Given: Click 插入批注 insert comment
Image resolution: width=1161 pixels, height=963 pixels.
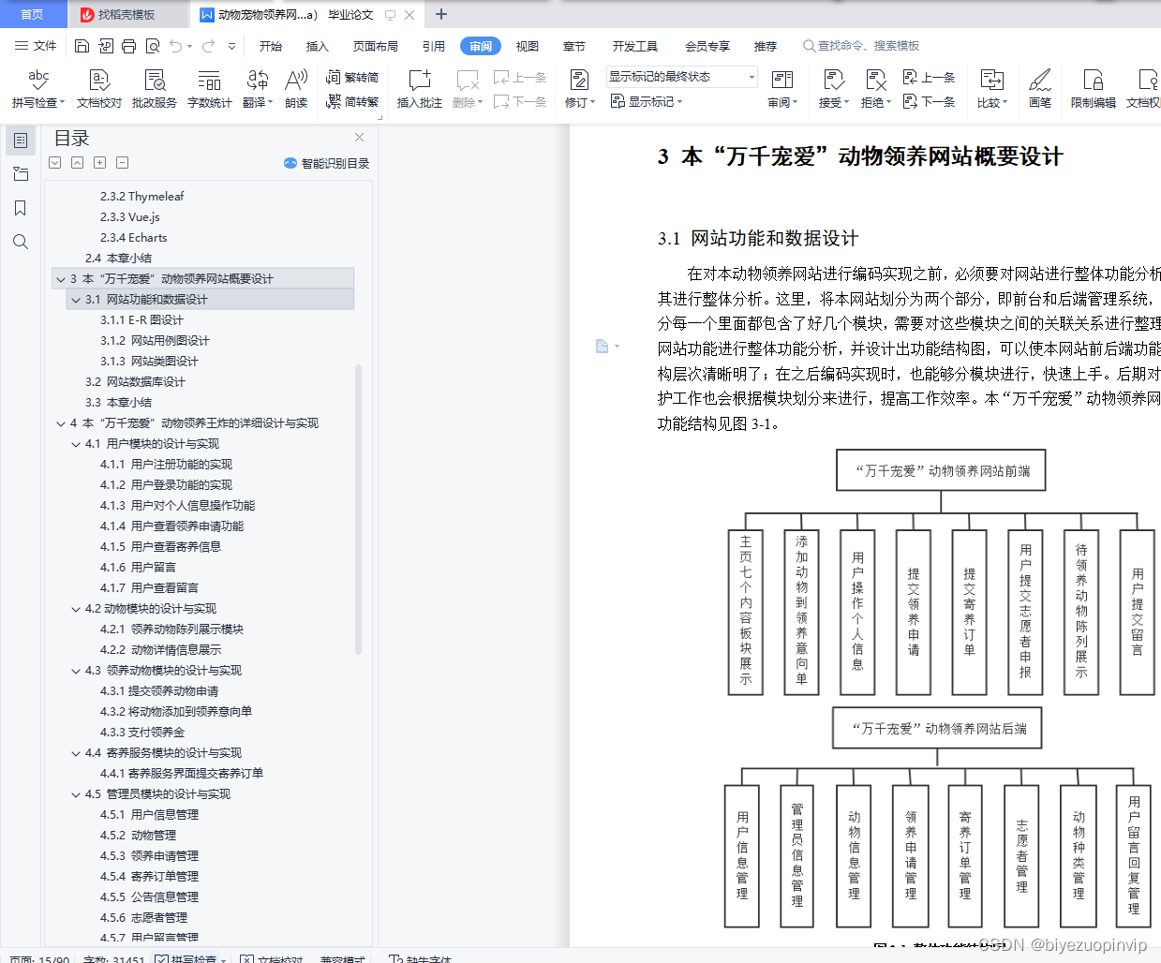Looking at the screenshot, I should click(420, 89).
